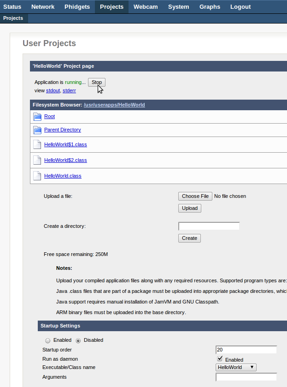The height and width of the screenshot is (387, 287).
Task: Click the Upload button
Action: point(189,208)
